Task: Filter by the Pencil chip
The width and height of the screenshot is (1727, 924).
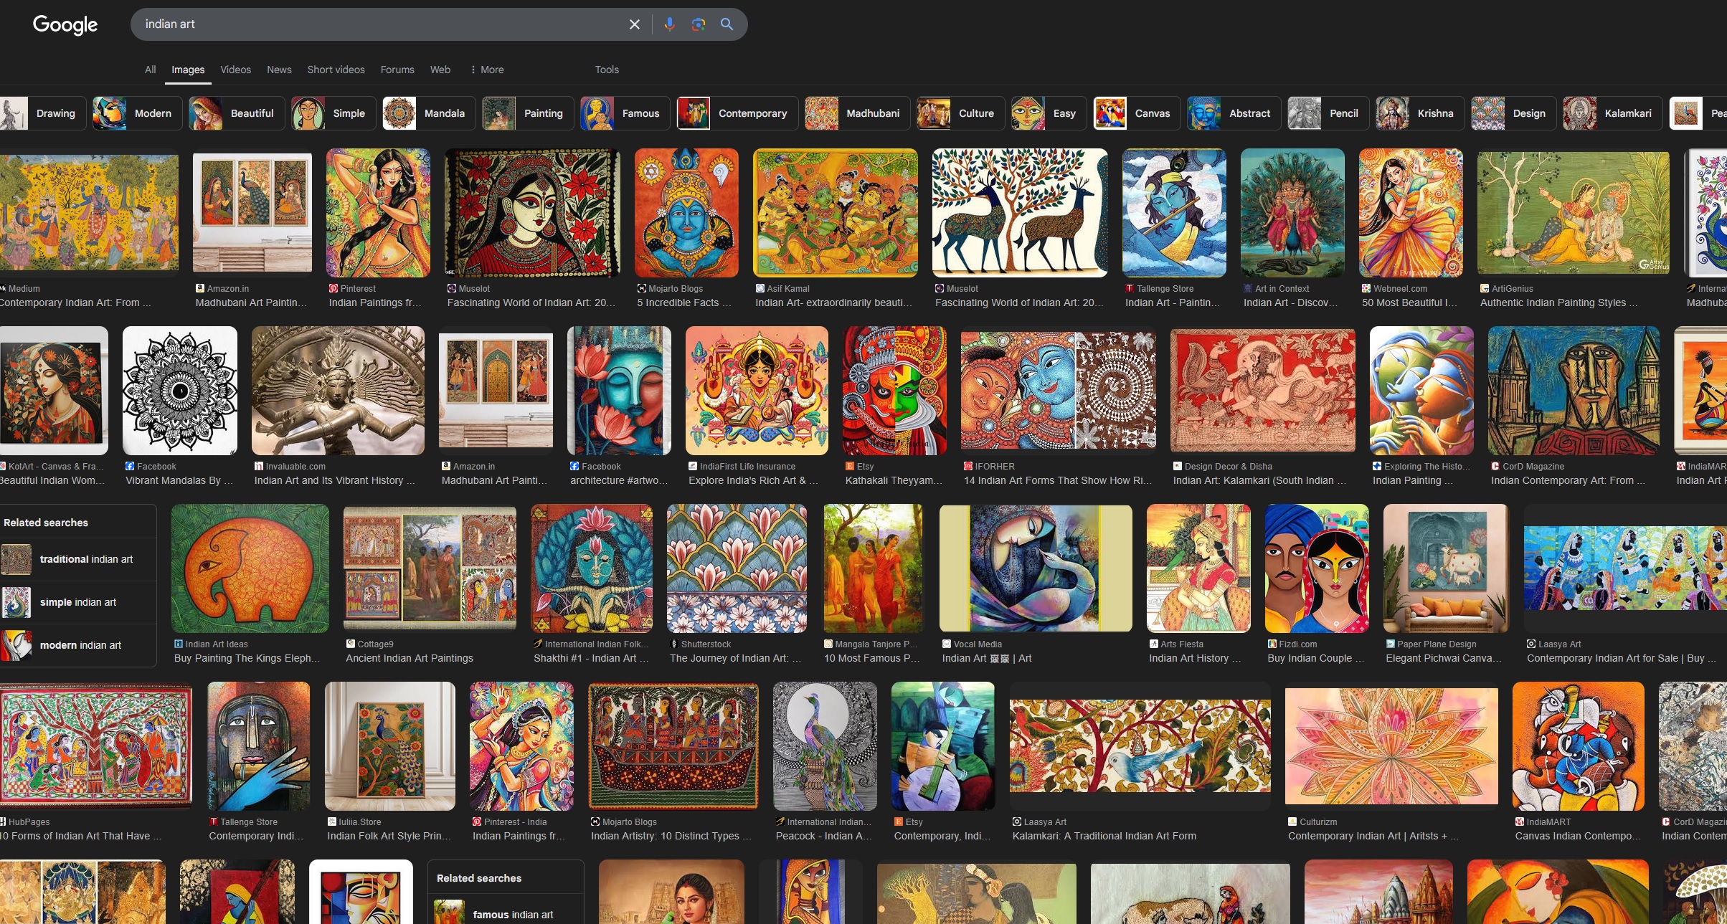Action: click(1328, 113)
